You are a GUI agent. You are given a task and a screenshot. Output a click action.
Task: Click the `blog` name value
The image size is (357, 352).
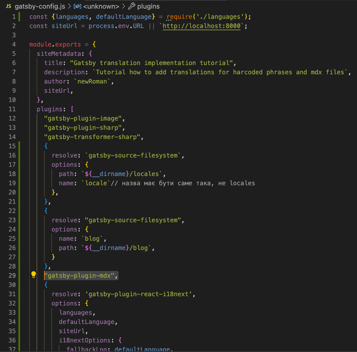(92, 239)
